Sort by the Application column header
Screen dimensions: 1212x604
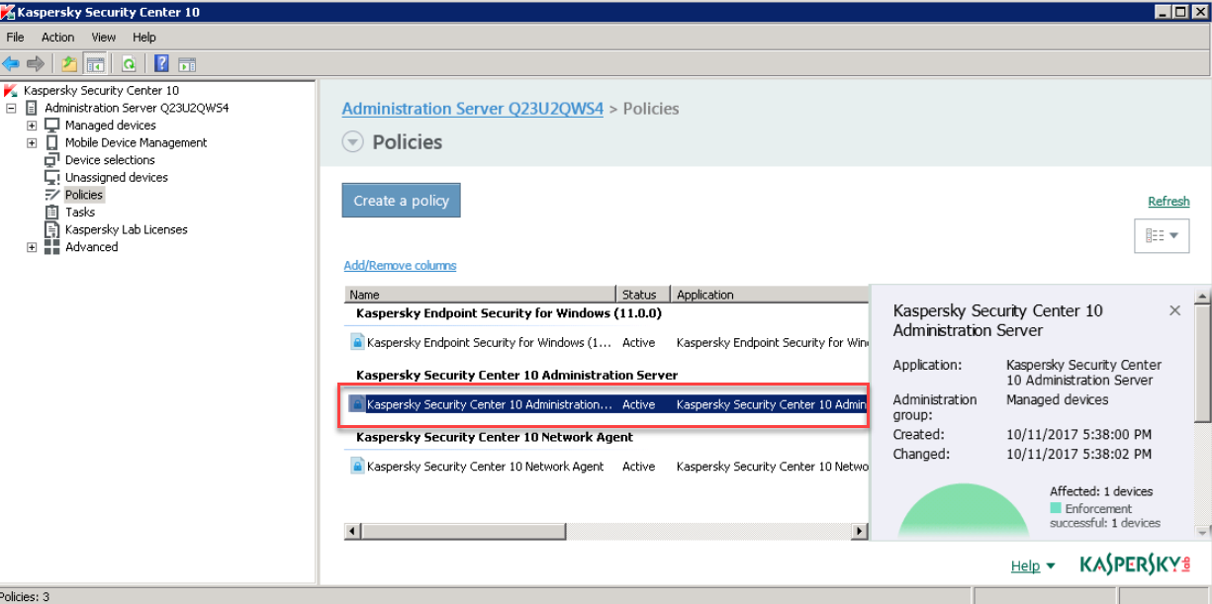click(x=770, y=295)
